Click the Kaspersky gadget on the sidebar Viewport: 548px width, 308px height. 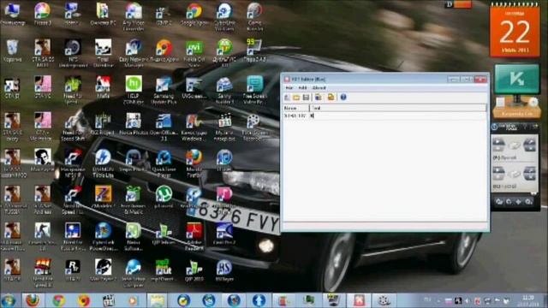tap(516, 91)
